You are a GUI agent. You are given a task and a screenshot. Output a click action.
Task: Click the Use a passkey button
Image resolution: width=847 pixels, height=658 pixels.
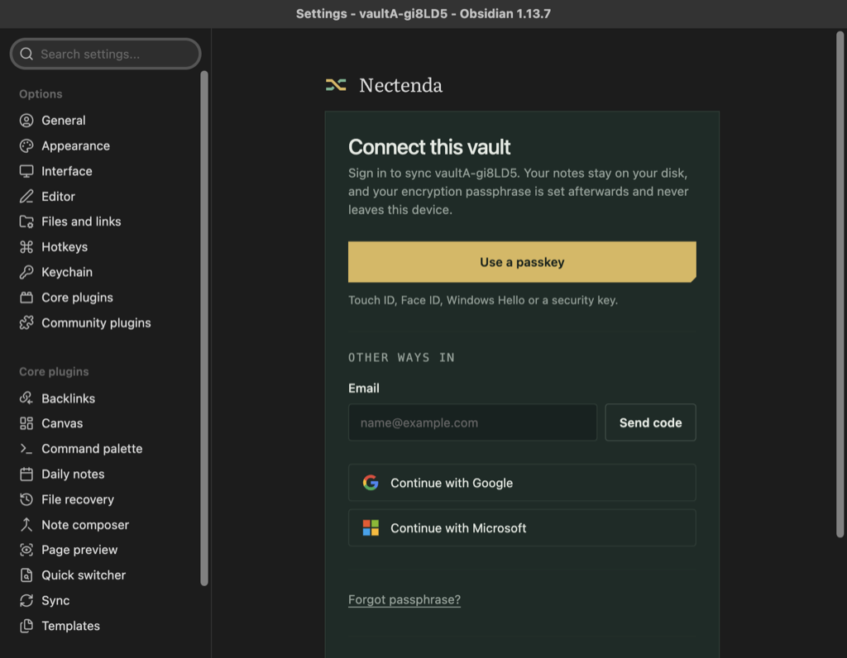click(522, 262)
